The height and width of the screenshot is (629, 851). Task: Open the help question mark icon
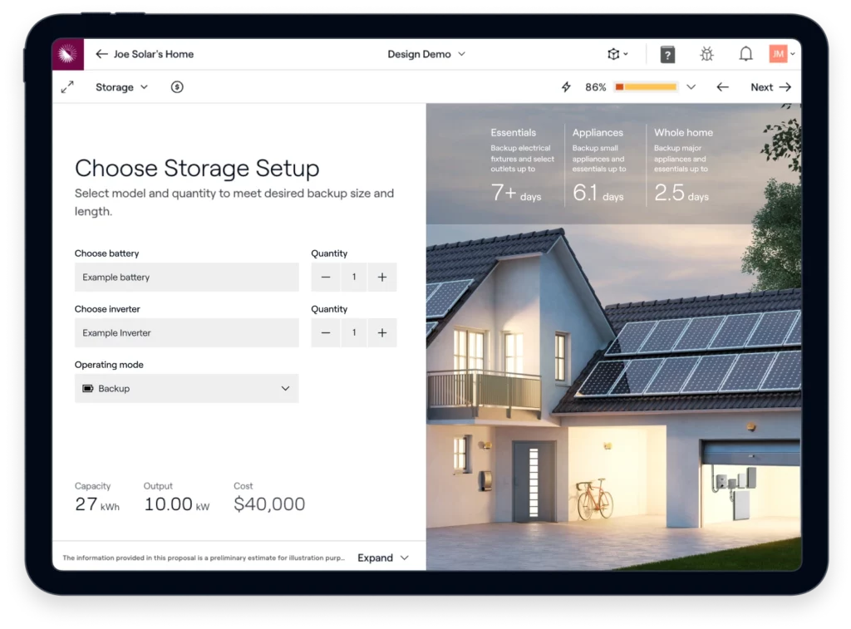coord(667,54)
